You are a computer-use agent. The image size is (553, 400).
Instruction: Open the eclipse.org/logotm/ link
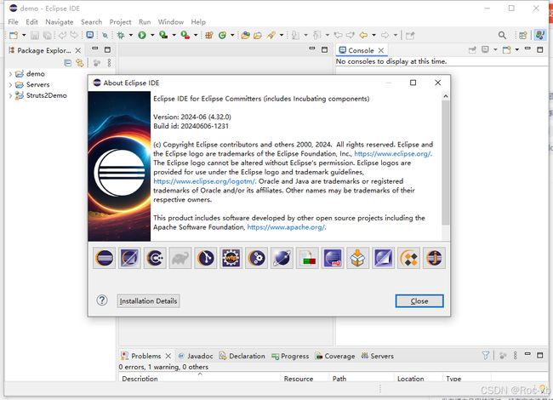pos(204,181)
